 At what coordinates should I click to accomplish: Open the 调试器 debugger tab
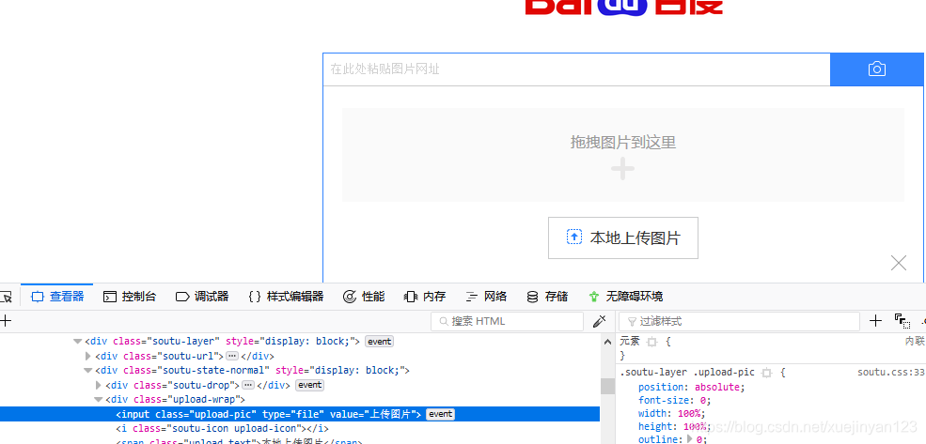(x=202, y=297)
